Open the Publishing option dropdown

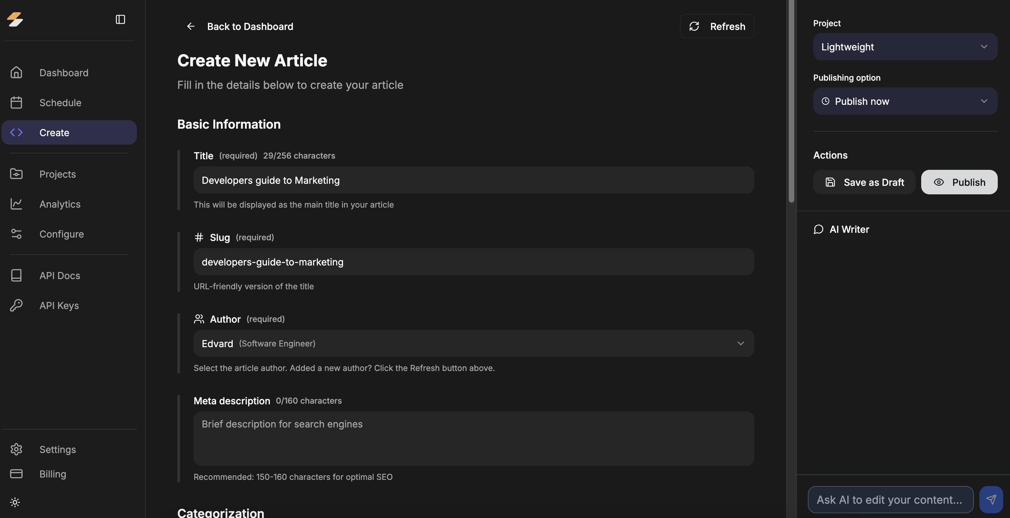point(905,101)
